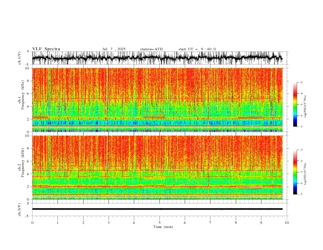Click the time axis tick label '0'
Image resolution: width=323 pixels, height=250 pixels.
click(x=32, y=223)
